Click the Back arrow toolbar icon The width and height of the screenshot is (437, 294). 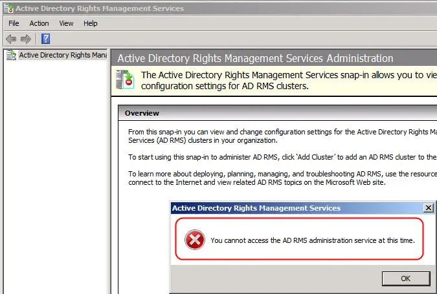pos(11,39)
